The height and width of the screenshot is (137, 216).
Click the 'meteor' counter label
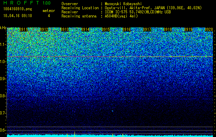[x=49, y=11]
